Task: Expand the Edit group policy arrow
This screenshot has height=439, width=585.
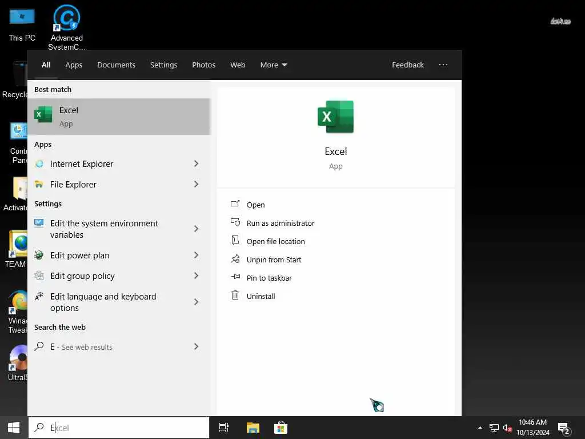Action: (x=197, y=276)
